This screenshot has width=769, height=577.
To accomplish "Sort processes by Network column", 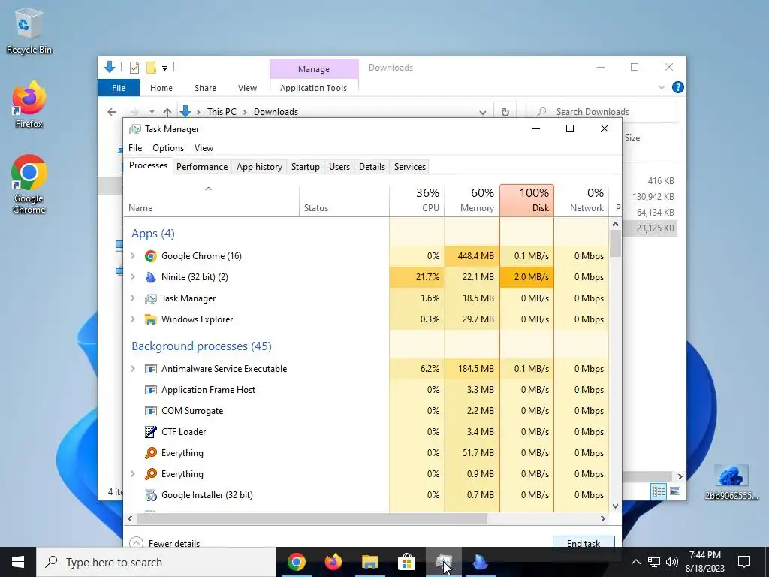I will tap(582, 201).
